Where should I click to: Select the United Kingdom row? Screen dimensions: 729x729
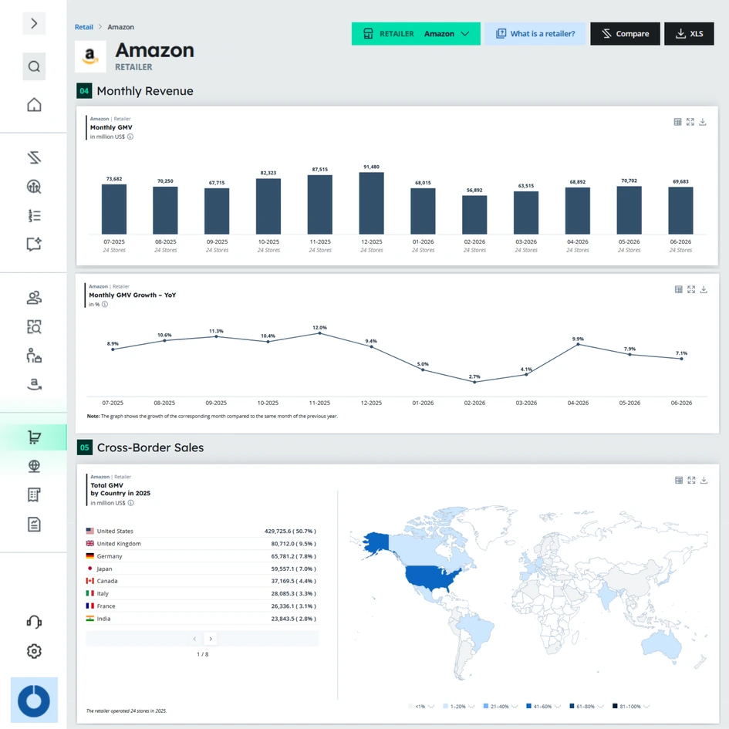tap(202, 544)
